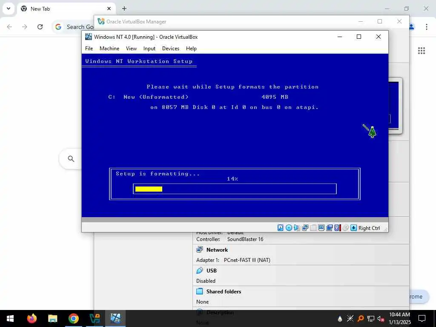
Task: Click the monitor-shaped display indicator in VM status bar
Action: pos(321,228)
